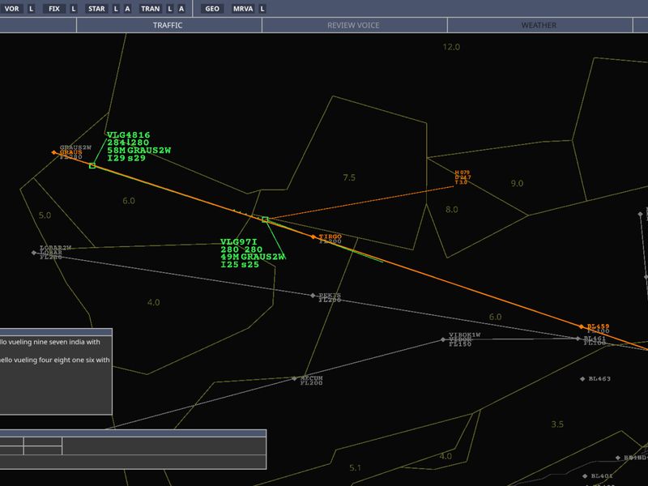
Task: Toggle the A button next to STAR
Action: (x=127, y=9)
